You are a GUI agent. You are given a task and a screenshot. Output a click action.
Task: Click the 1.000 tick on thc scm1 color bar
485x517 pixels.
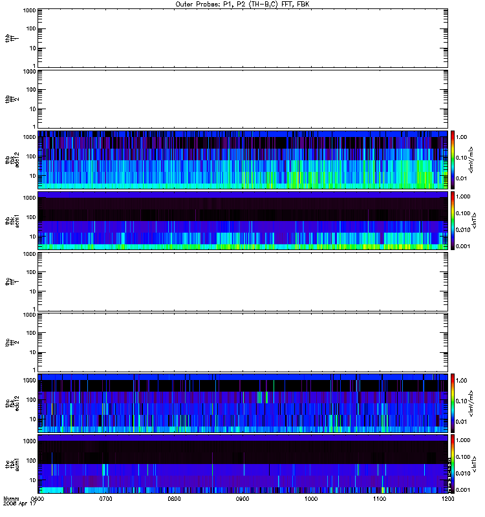[x=463, y=440]
